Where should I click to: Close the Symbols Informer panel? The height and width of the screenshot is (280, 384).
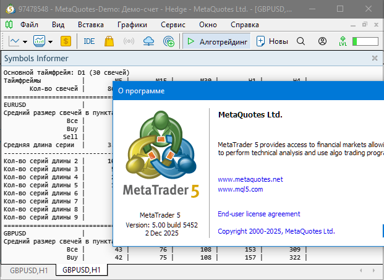click(x=375, y=58)
